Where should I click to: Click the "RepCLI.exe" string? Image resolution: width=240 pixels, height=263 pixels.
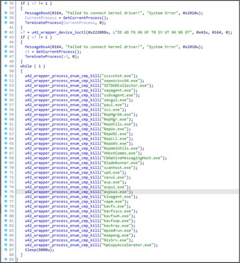coord(115,139)
